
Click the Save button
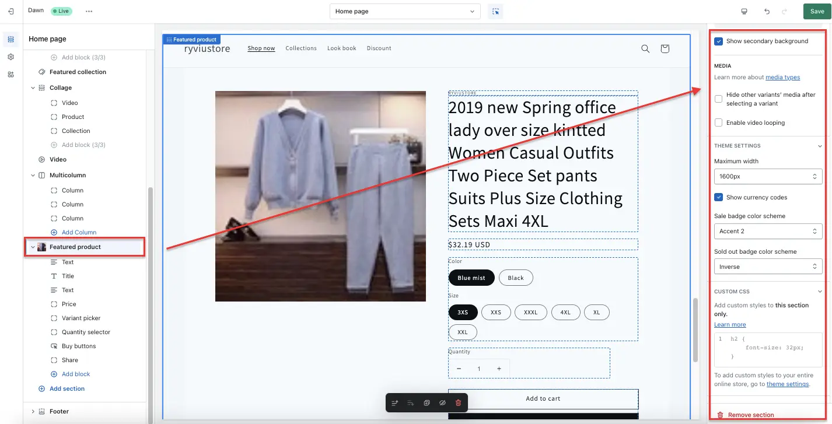click(x=816, y=10)
